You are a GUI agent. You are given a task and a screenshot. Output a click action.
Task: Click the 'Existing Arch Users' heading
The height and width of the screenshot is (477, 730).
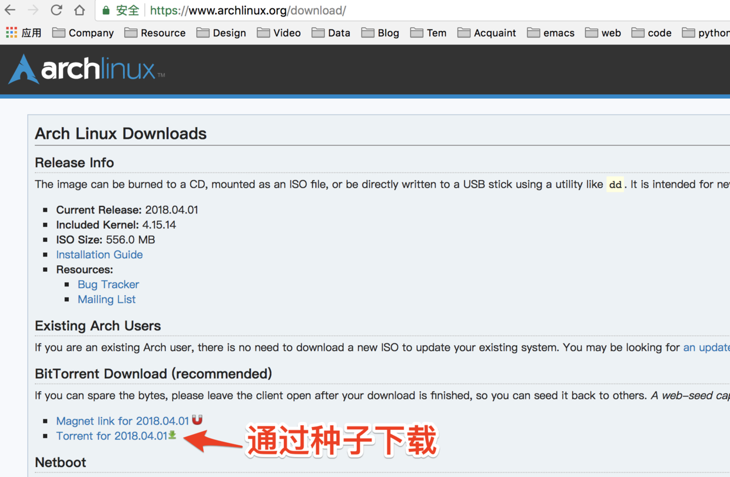[98, 326]
